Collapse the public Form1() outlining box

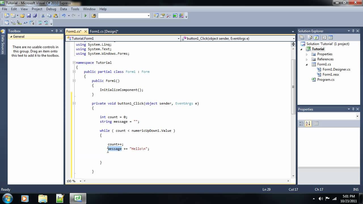point(74,81)
